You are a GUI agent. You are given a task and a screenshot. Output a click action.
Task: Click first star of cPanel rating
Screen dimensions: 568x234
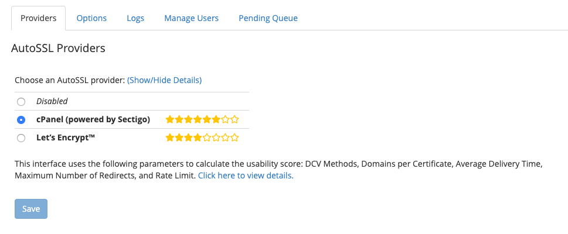coord(170,119)
